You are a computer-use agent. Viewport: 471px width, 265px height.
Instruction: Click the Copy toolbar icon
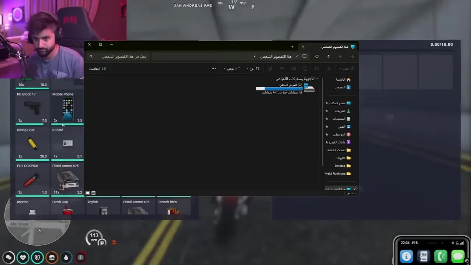click(317, 68)
